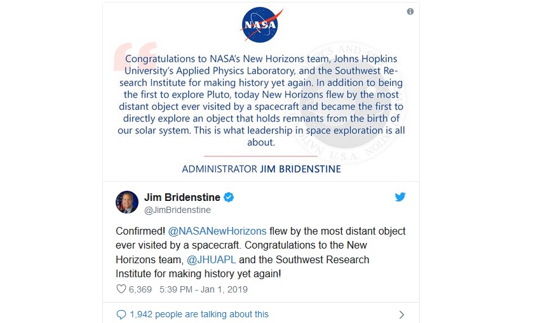Click the Jim Bridenstine display name

click(x=181, y=197)
